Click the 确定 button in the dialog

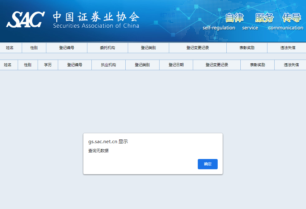click(x=207, y=164)
